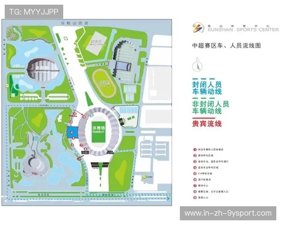Click the 非封闭人员车辆动线 legend text
Screen dimensions: 281x225
click(x=211, y=107)
